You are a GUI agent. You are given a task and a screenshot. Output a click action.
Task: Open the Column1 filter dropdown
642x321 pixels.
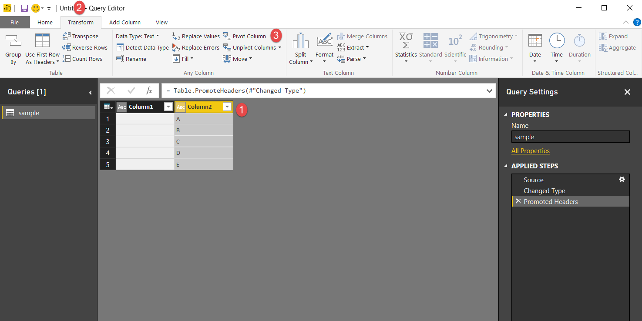pyautogui.click(x=168, y=107)
